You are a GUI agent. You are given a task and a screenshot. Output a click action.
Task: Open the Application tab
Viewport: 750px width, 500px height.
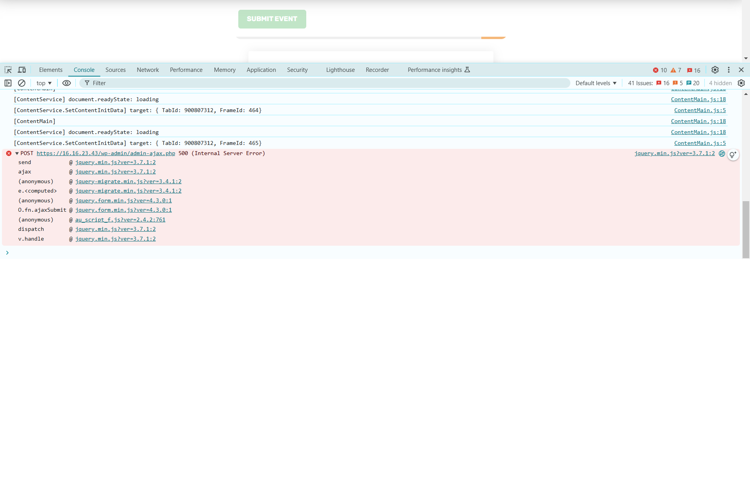click(261, 70)
